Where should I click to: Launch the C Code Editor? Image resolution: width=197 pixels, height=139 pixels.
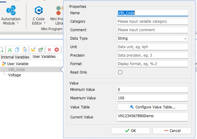[x=38, y=15]
